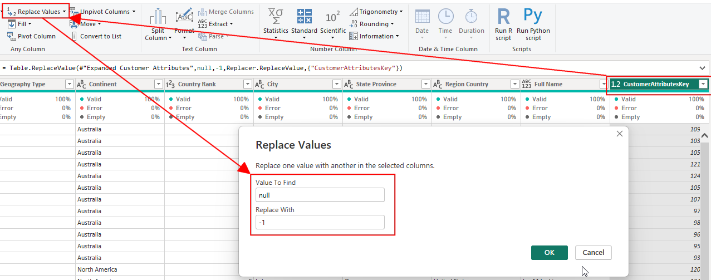Open the Statistics number tool
This screenshot has height=280, width=711.
tap(276, 24)
